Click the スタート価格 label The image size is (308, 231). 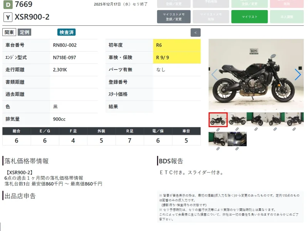118,94
